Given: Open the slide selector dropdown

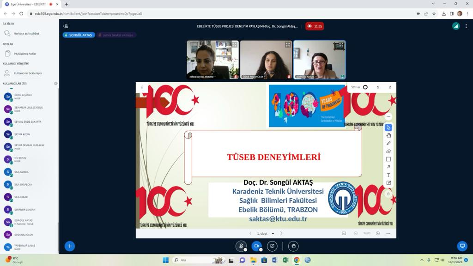Looking at the screenshot, I should [x=266, y=233].
